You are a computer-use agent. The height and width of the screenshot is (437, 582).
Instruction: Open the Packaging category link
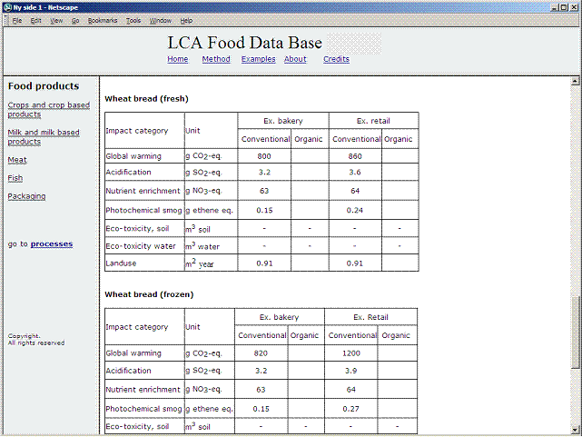coord(26,196)
